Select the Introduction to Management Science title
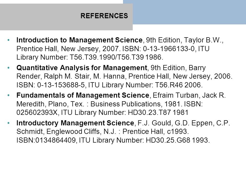Viewport: 246px width, 185px height. point(79,40)
